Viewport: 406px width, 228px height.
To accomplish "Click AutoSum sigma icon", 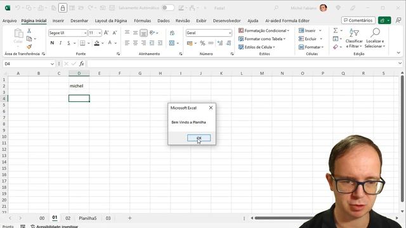I will 336,30.
